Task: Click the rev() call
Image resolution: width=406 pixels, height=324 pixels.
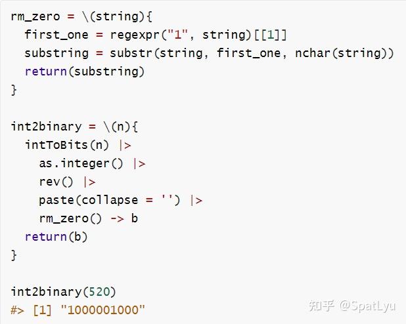Action: [x=56, y=182]
